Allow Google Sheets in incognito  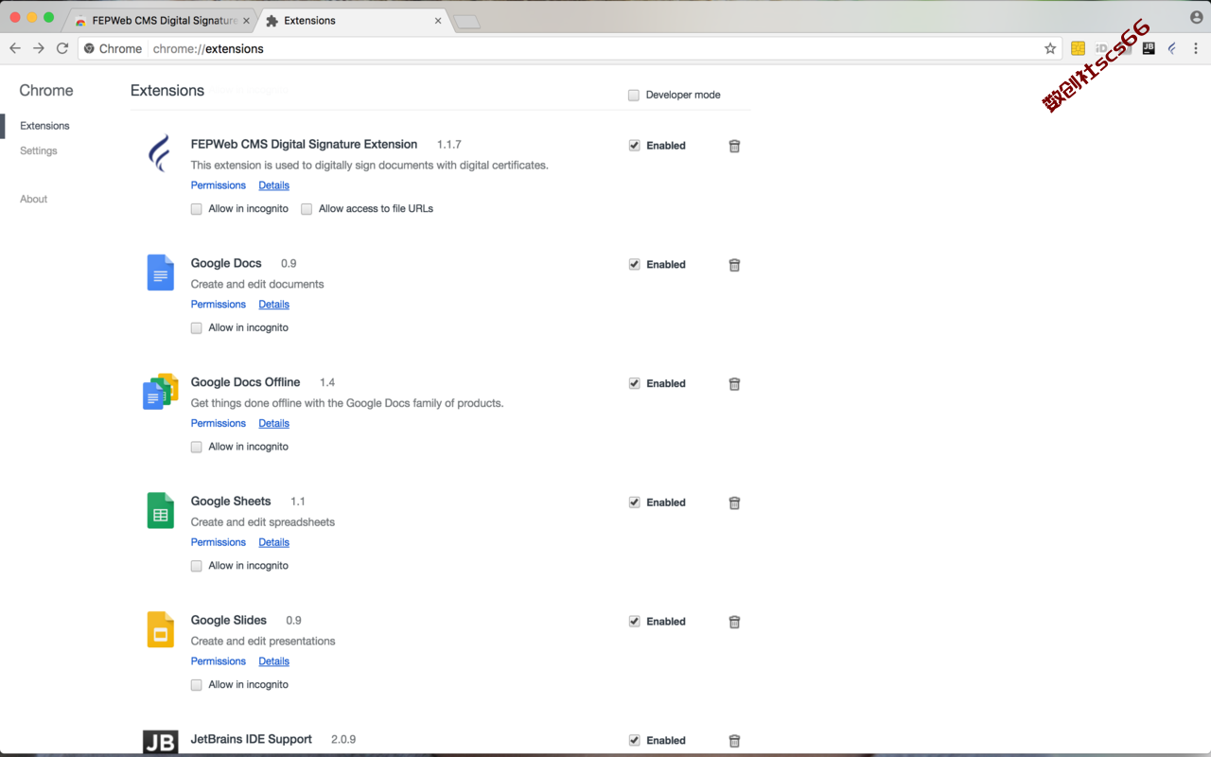(197, 566)
